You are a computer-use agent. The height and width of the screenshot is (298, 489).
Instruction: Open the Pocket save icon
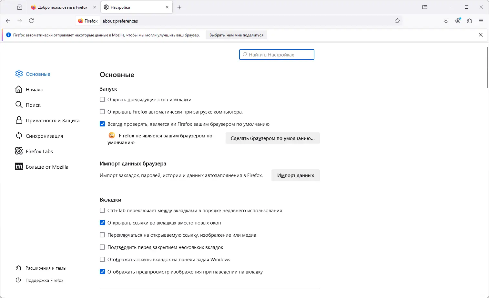[446, 21]
